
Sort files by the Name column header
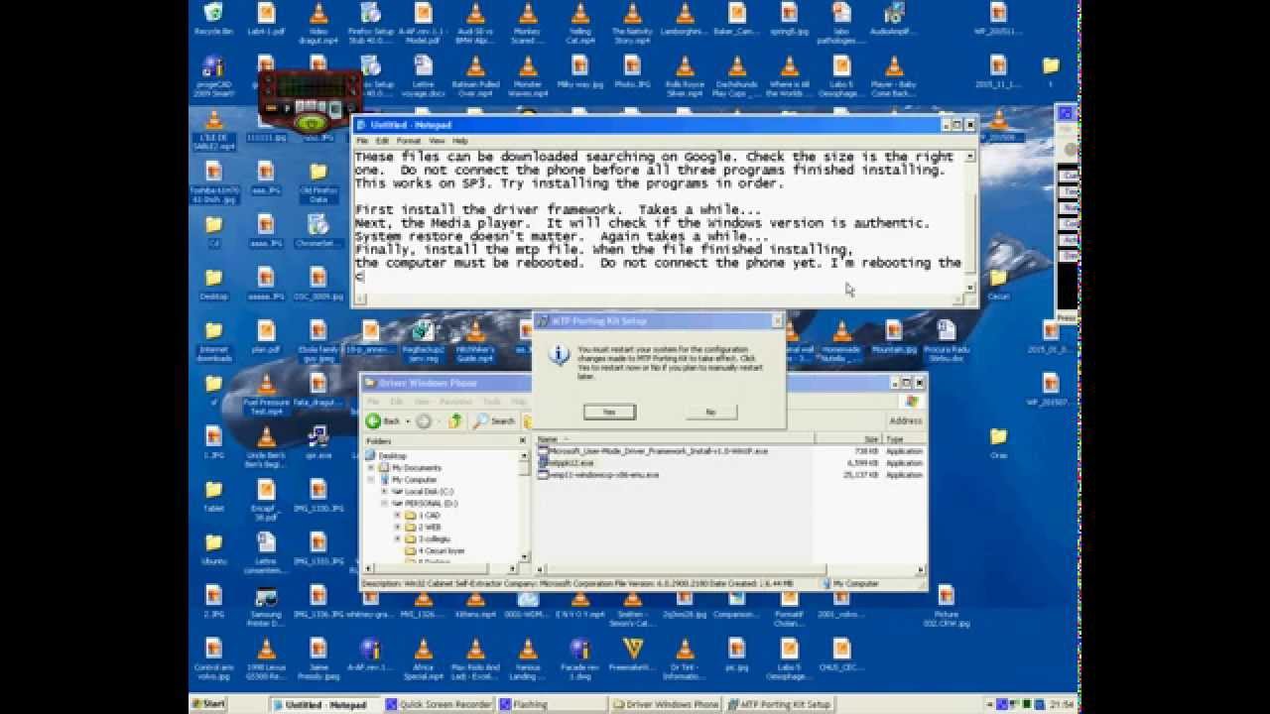pyautogui.click(x=675, y=438)
